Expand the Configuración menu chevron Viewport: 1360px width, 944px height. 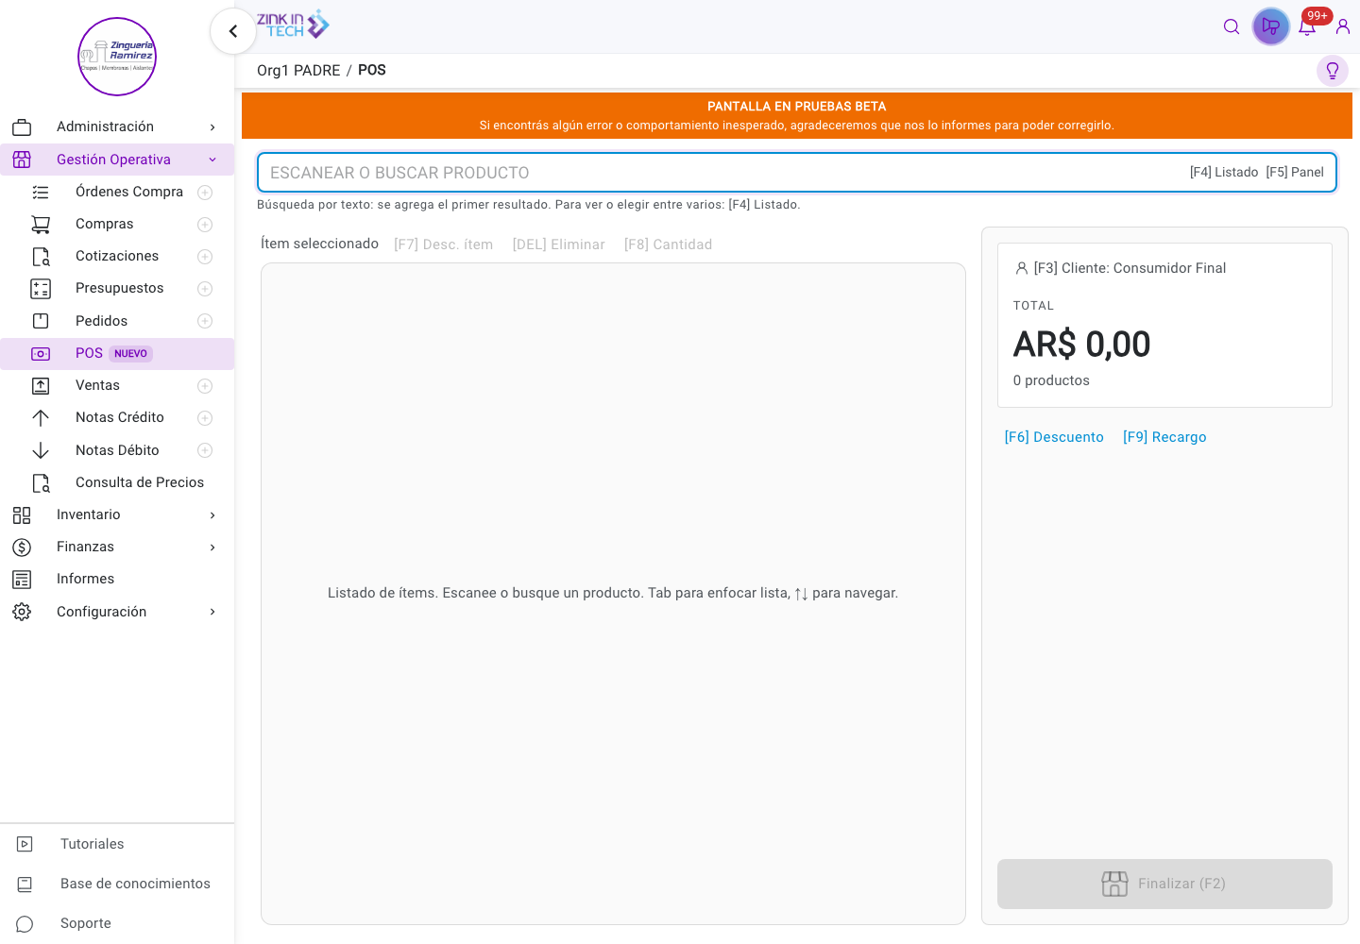(x=212, y=612)
